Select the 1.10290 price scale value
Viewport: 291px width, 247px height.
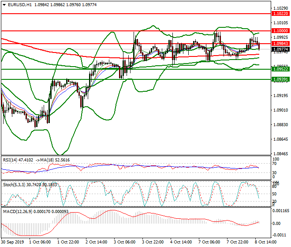click(281, 8)
